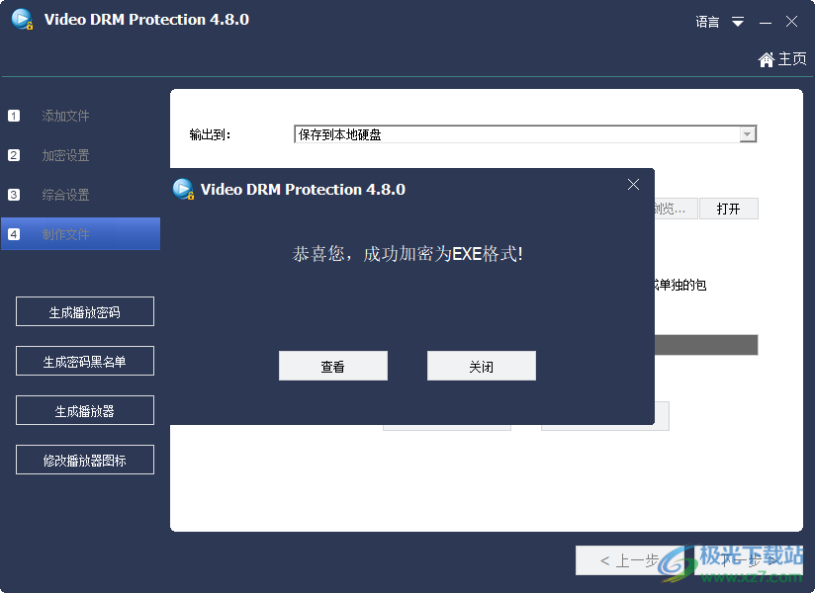Screen dimensions: 815x593
Task: Click 生成播放器 button
Action: click(85, 410)
